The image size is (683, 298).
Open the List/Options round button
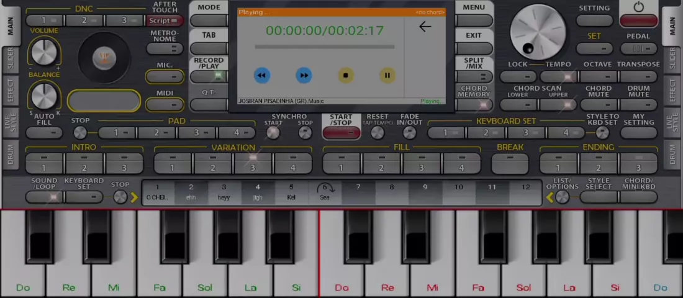(x=562, y=197)
